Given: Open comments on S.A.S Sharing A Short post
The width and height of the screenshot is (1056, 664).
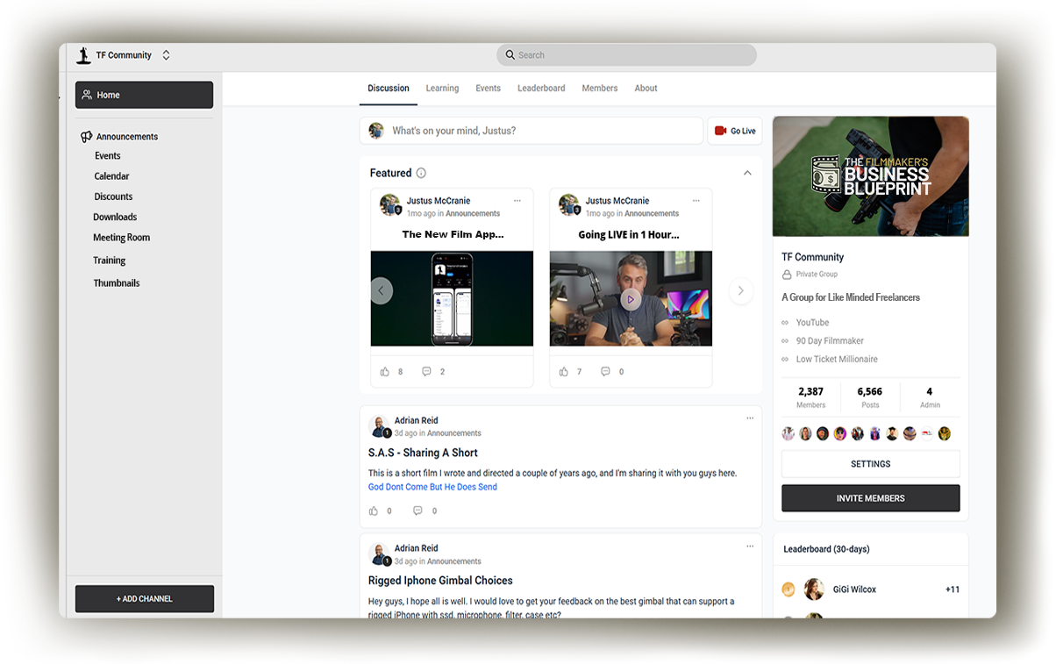Looking at the screenshot, I should (x=417, y=510).
